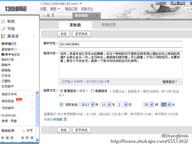Click the 网上营业厅 link
Viewport: 192px width, 144px height.
[178, 3]
